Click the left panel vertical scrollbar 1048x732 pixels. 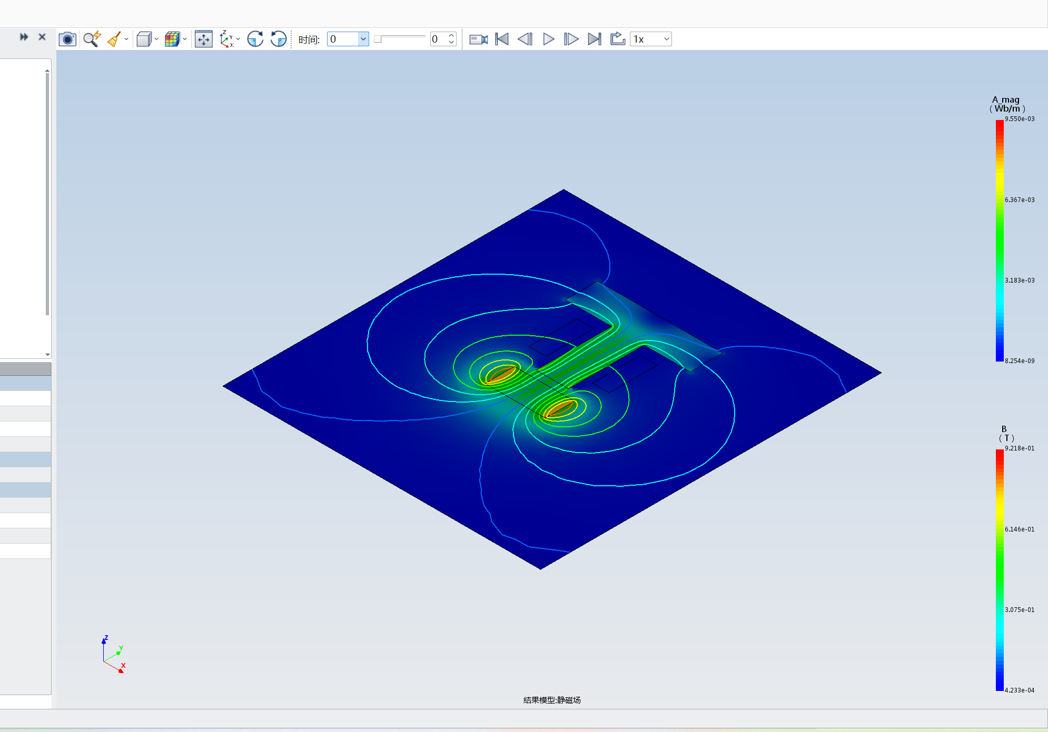[47, 194]
